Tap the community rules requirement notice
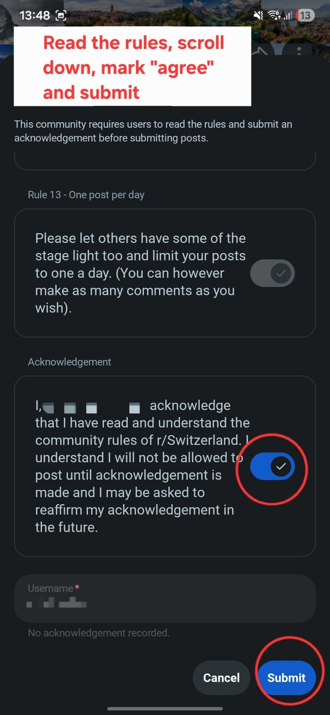330x715 pixels. coord(153,131)
